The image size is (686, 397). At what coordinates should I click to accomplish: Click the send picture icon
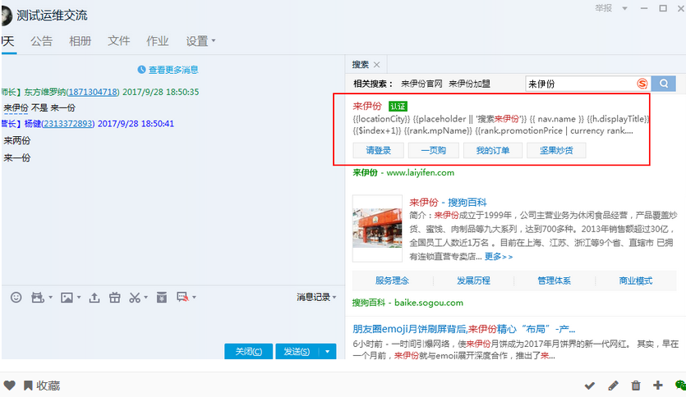point(67,298)
